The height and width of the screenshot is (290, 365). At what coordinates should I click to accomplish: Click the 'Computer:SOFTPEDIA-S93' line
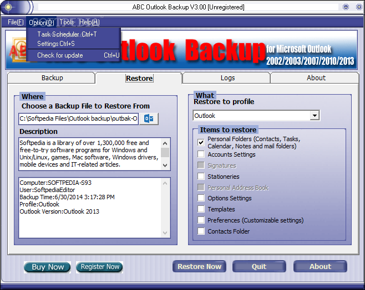(55, 183)
